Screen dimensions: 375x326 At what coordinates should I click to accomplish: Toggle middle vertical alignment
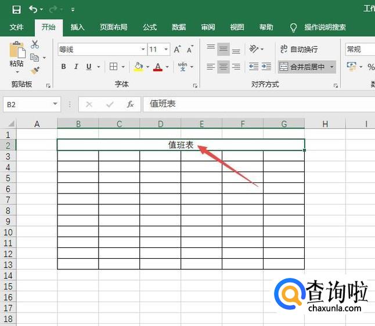[x=223, y=49]
